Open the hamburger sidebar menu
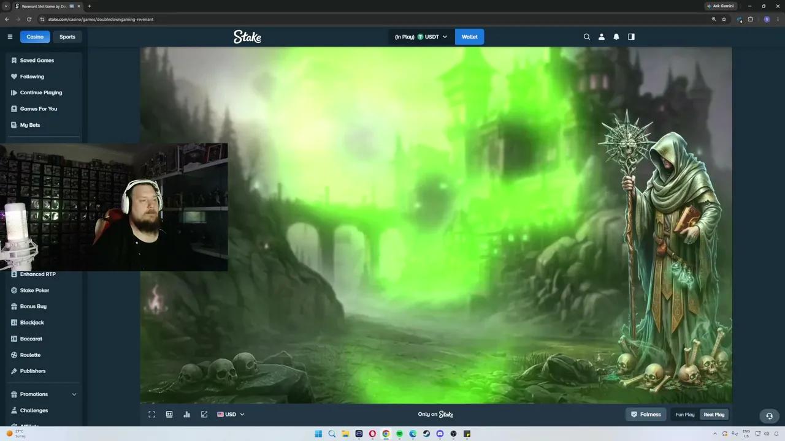 (10, 37)
